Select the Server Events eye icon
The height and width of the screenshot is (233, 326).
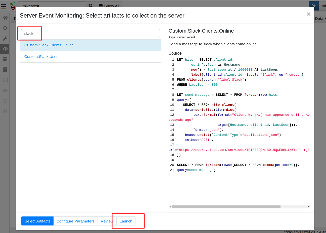pos(5,49)
